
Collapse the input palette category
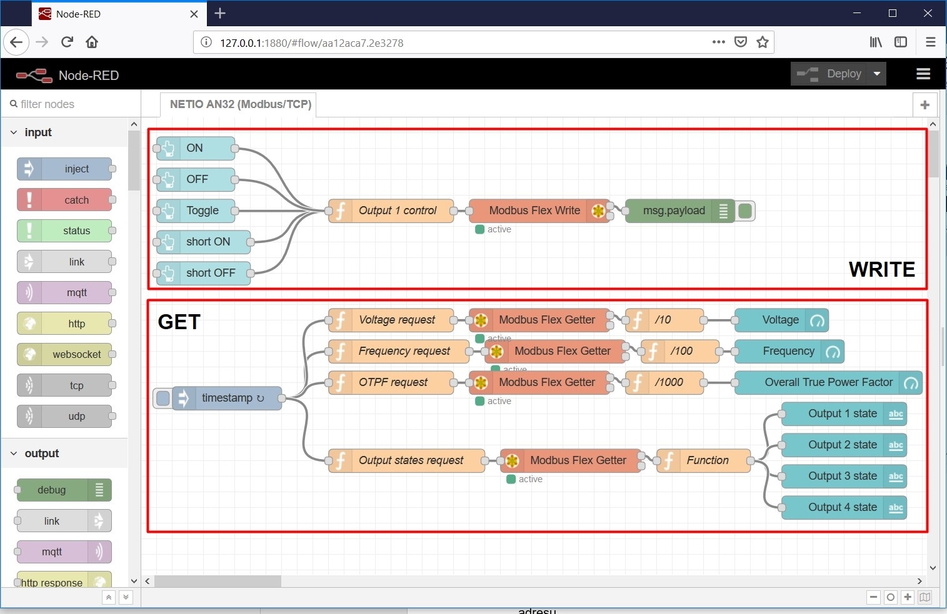point(64,132)
